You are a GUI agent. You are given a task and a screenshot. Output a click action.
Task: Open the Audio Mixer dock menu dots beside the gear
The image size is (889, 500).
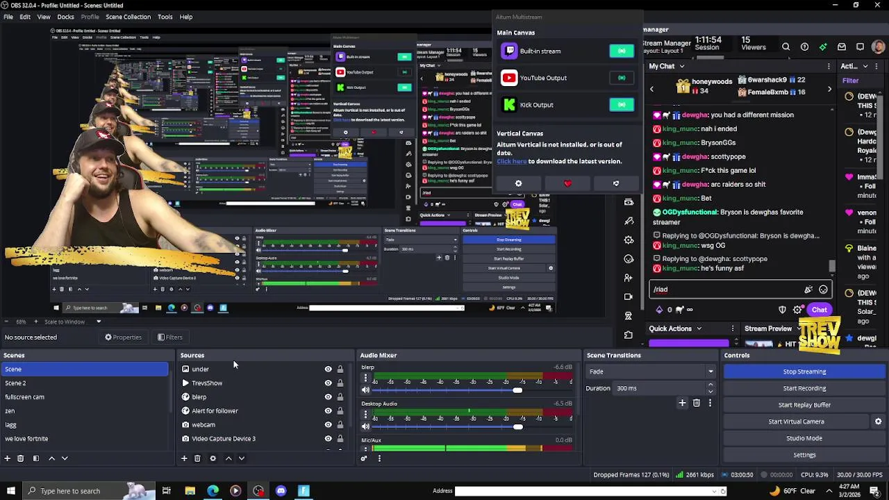click(x=379, y=458)
